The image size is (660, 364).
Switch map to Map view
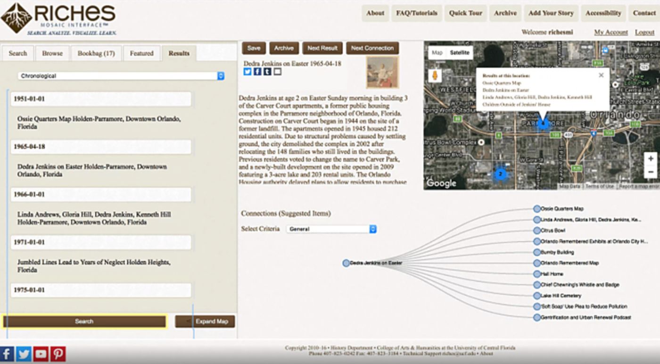point(437,52)
